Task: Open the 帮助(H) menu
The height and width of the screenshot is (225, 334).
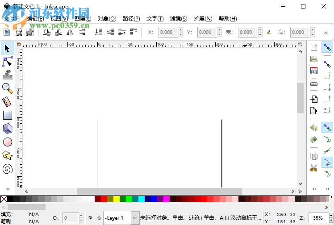Action: tap(228, 19)
